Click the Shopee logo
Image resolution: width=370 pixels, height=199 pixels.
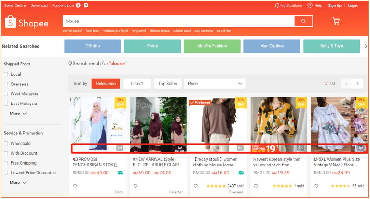click(x=27, y=23)
